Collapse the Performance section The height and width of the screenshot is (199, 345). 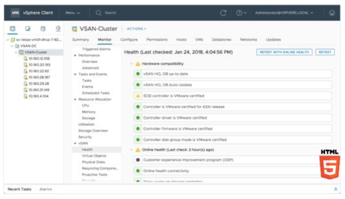(x=75, y=55)
